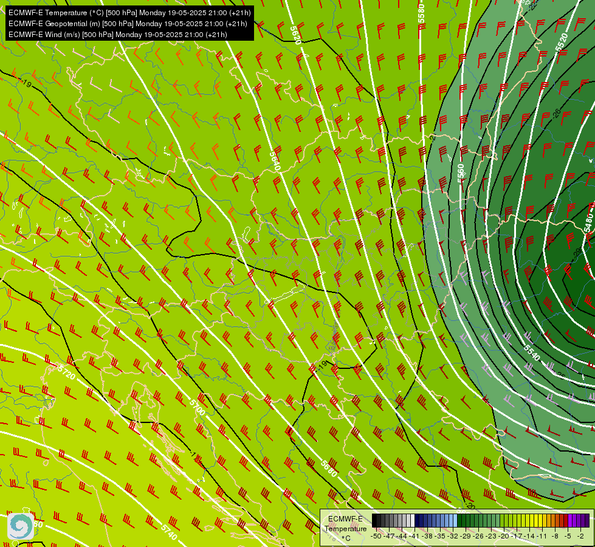595x547 pixels.
Task: Click the -5 value on the legend scale
Action: (568, 537)
